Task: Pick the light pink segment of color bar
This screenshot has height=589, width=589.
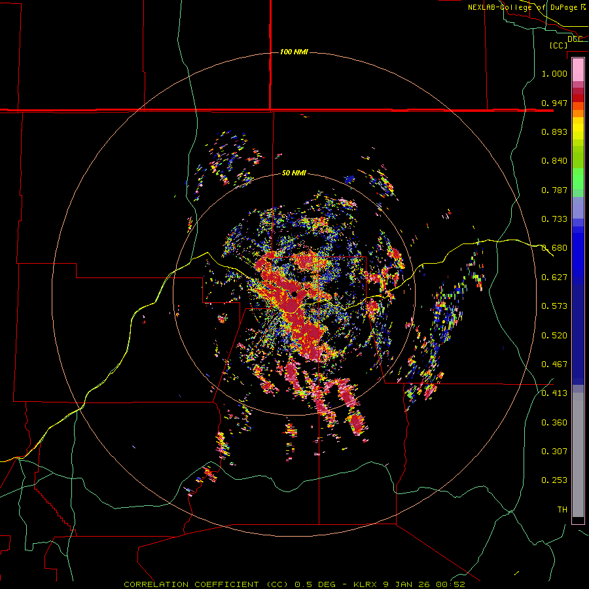Action: (578, 70)
